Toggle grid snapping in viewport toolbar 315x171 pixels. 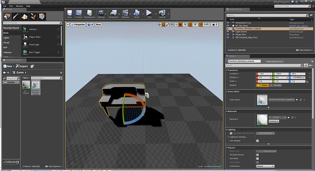180,25
